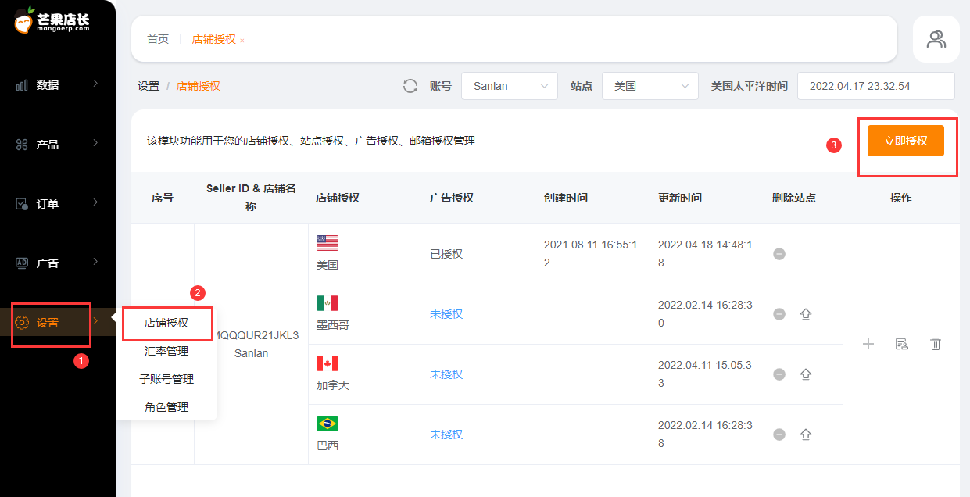Click the upload arrow icon for 墨西哥
The image size is (970, 497).
pyautogui.click(x=806, y=314)
